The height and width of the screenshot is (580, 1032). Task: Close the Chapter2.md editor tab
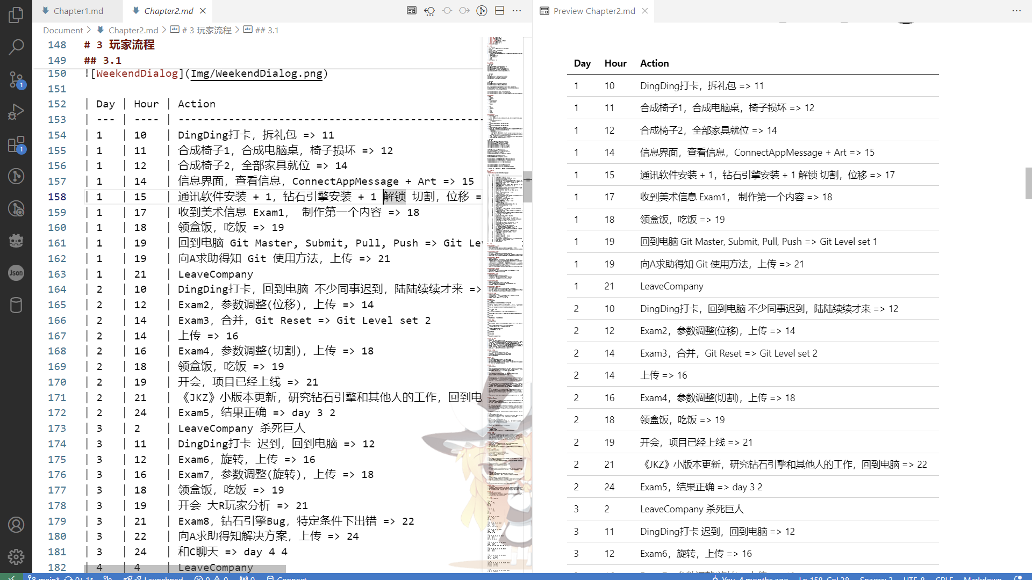pos(203,11)
